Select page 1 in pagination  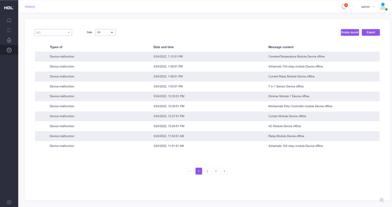(x=199, y=171)
